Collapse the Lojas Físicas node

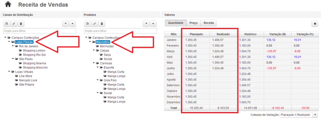[9, 42]
